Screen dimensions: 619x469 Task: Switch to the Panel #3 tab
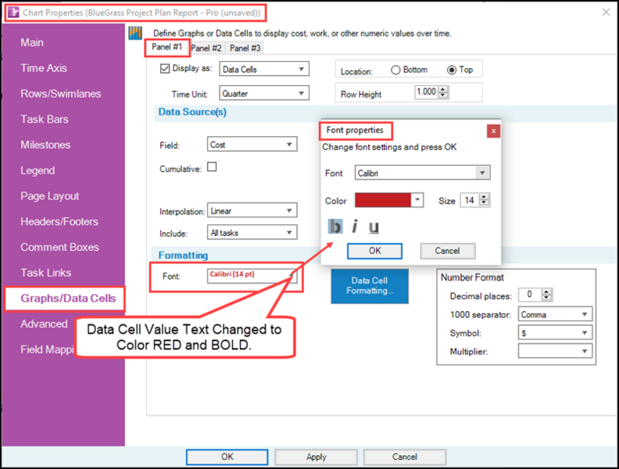tap(245, 48)
